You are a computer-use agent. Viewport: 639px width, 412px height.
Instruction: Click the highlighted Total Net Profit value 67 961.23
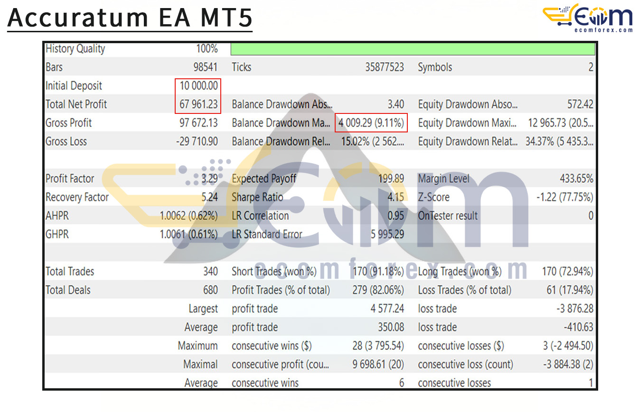(x=198, y=104)
